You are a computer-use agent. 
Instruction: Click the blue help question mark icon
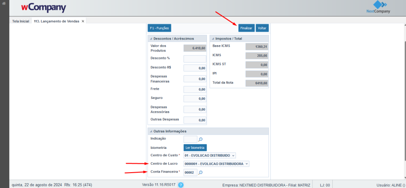click(x=181, y=185)
